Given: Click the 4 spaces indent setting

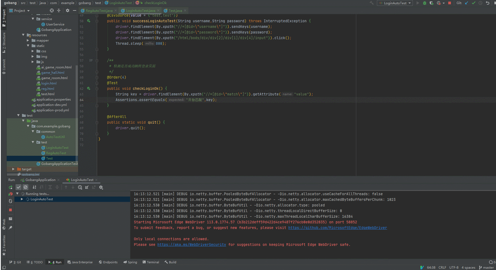Looking at the screenshot, I should pyautogui.click(x=468, y=268).
